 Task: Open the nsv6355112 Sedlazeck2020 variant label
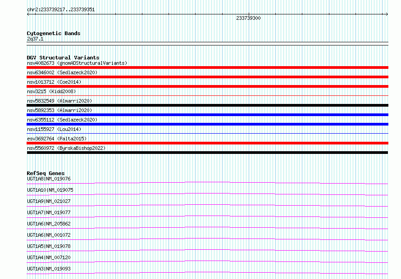tap(62, 120)
